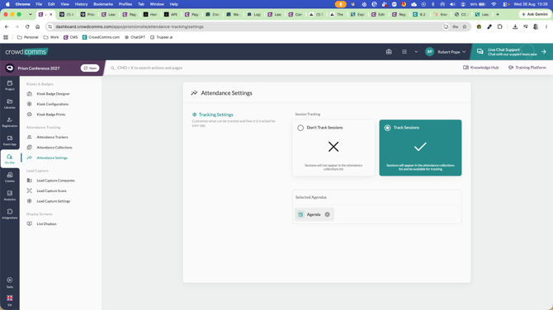
Task: Click the Ask Gemini button
Action: (x=534, y=14)
